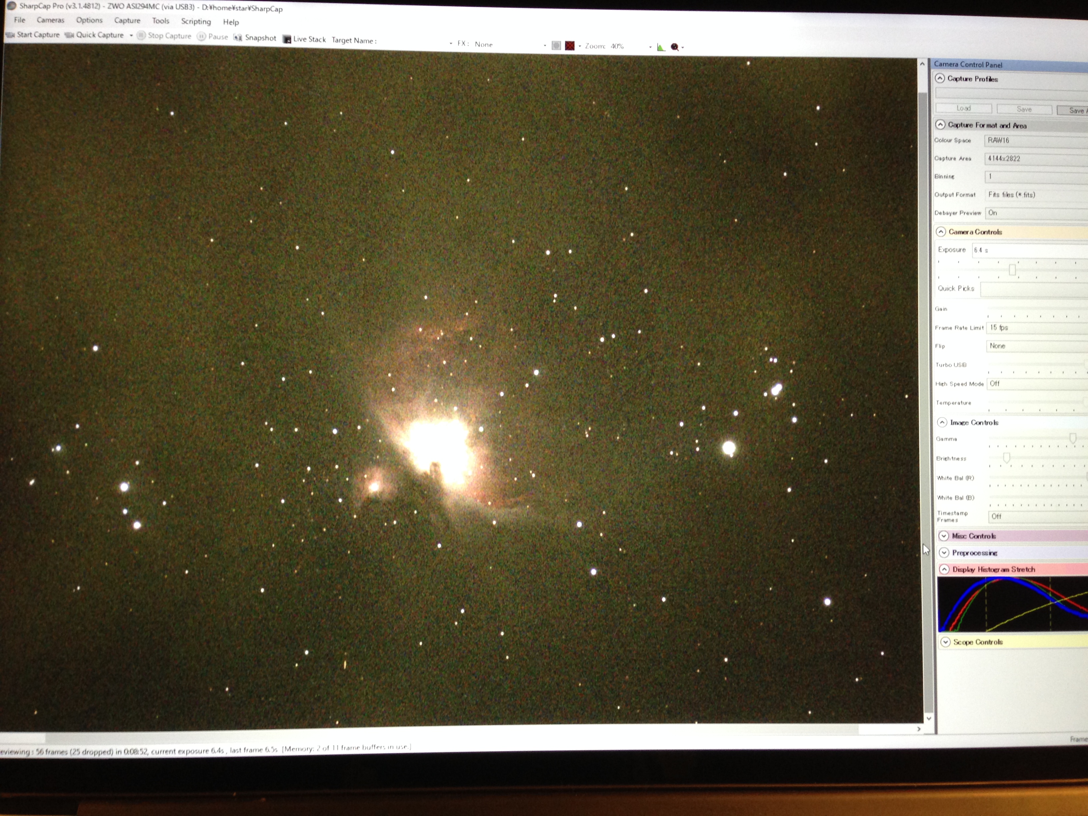
Task: Click the Exposure slider handle
Action: (x=1012, y=270)
